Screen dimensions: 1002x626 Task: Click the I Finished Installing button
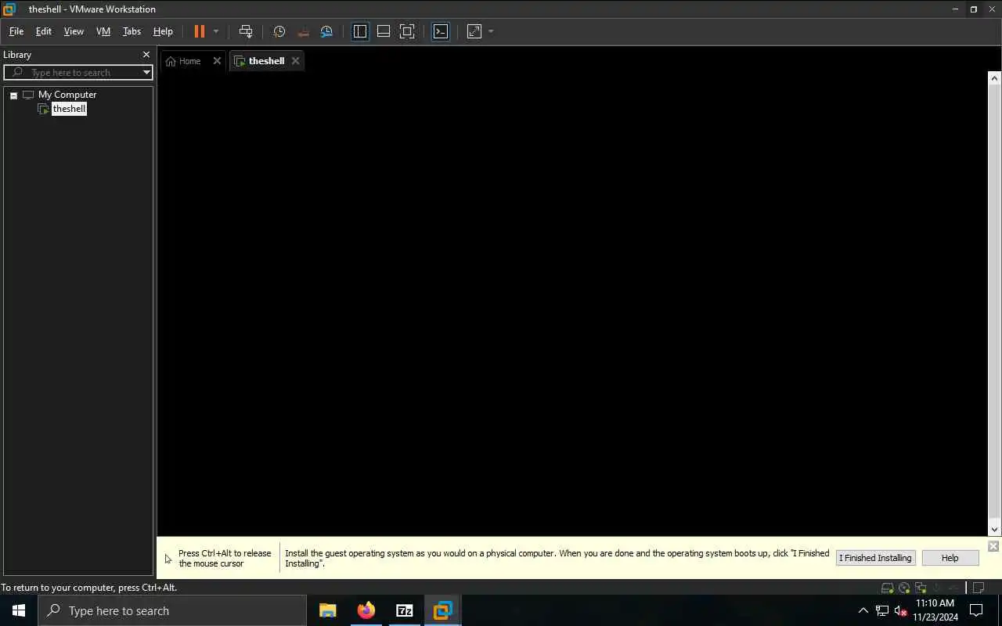(875, 558)
